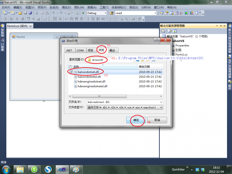Open the Solution Explorer toolbar icon
The height and width of the screenshot is (174, 232).
pos(161,13)
